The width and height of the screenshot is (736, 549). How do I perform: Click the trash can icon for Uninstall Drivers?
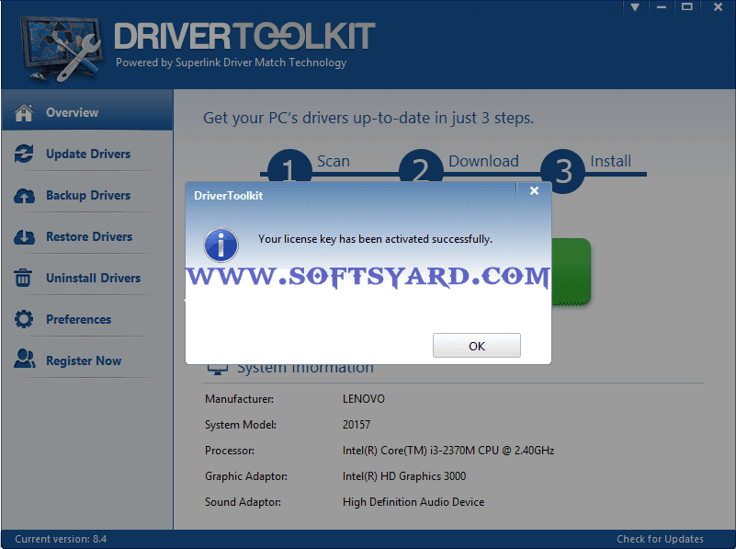tap(23, 278)
